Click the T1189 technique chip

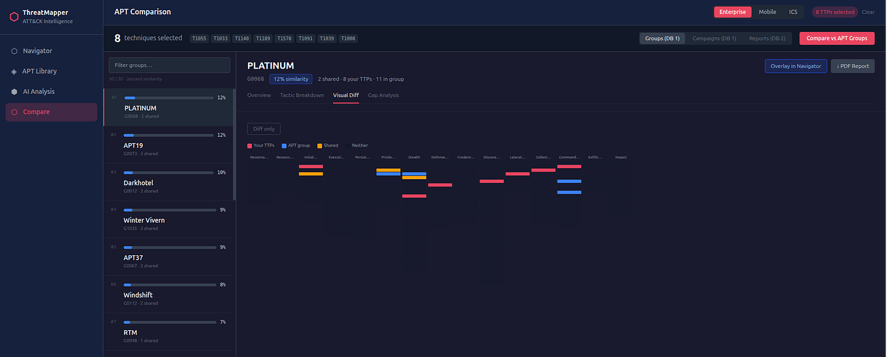pyautogui.click(x=263, y=38)
